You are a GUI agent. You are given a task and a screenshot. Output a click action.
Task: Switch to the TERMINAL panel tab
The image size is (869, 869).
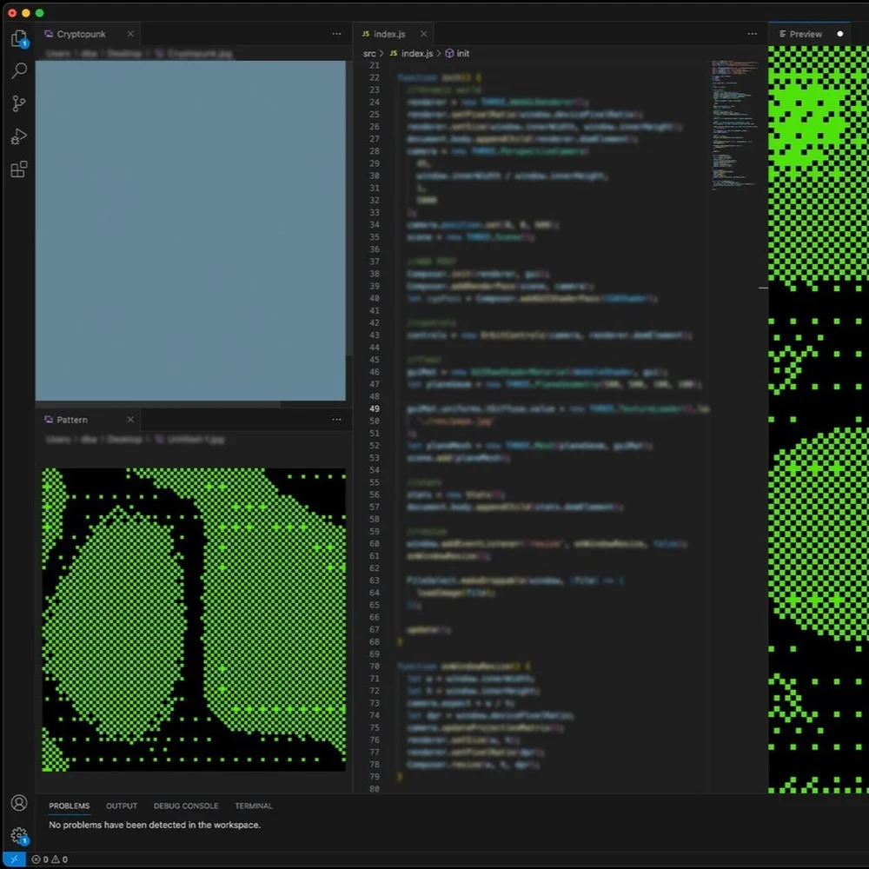pyautogui.click(x=253, y=806)
